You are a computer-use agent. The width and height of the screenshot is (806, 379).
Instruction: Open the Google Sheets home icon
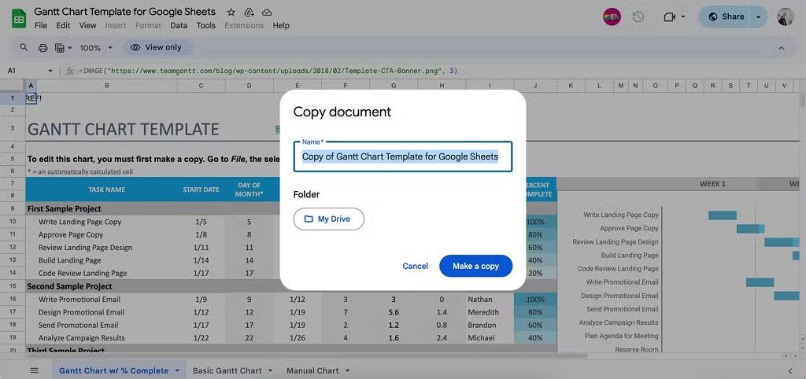(19, 20)
